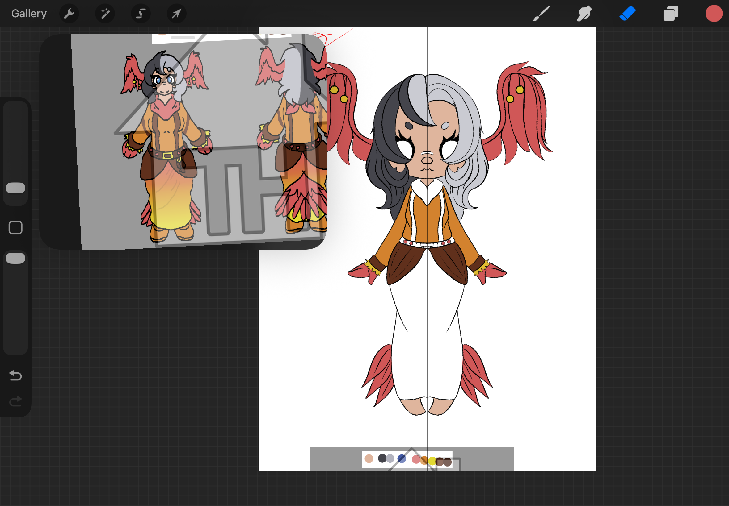
Task: Click the brush size slider handle
Action: [x=15, y=188]
